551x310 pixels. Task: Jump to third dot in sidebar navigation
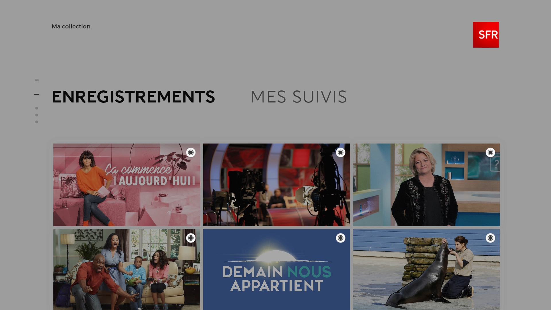(37, 122)
